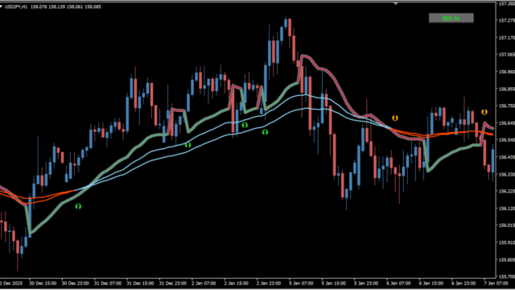Click the 5 Jan 07:00 time label
The width and height of the screenshot is (515, 290).
[301, 283]
